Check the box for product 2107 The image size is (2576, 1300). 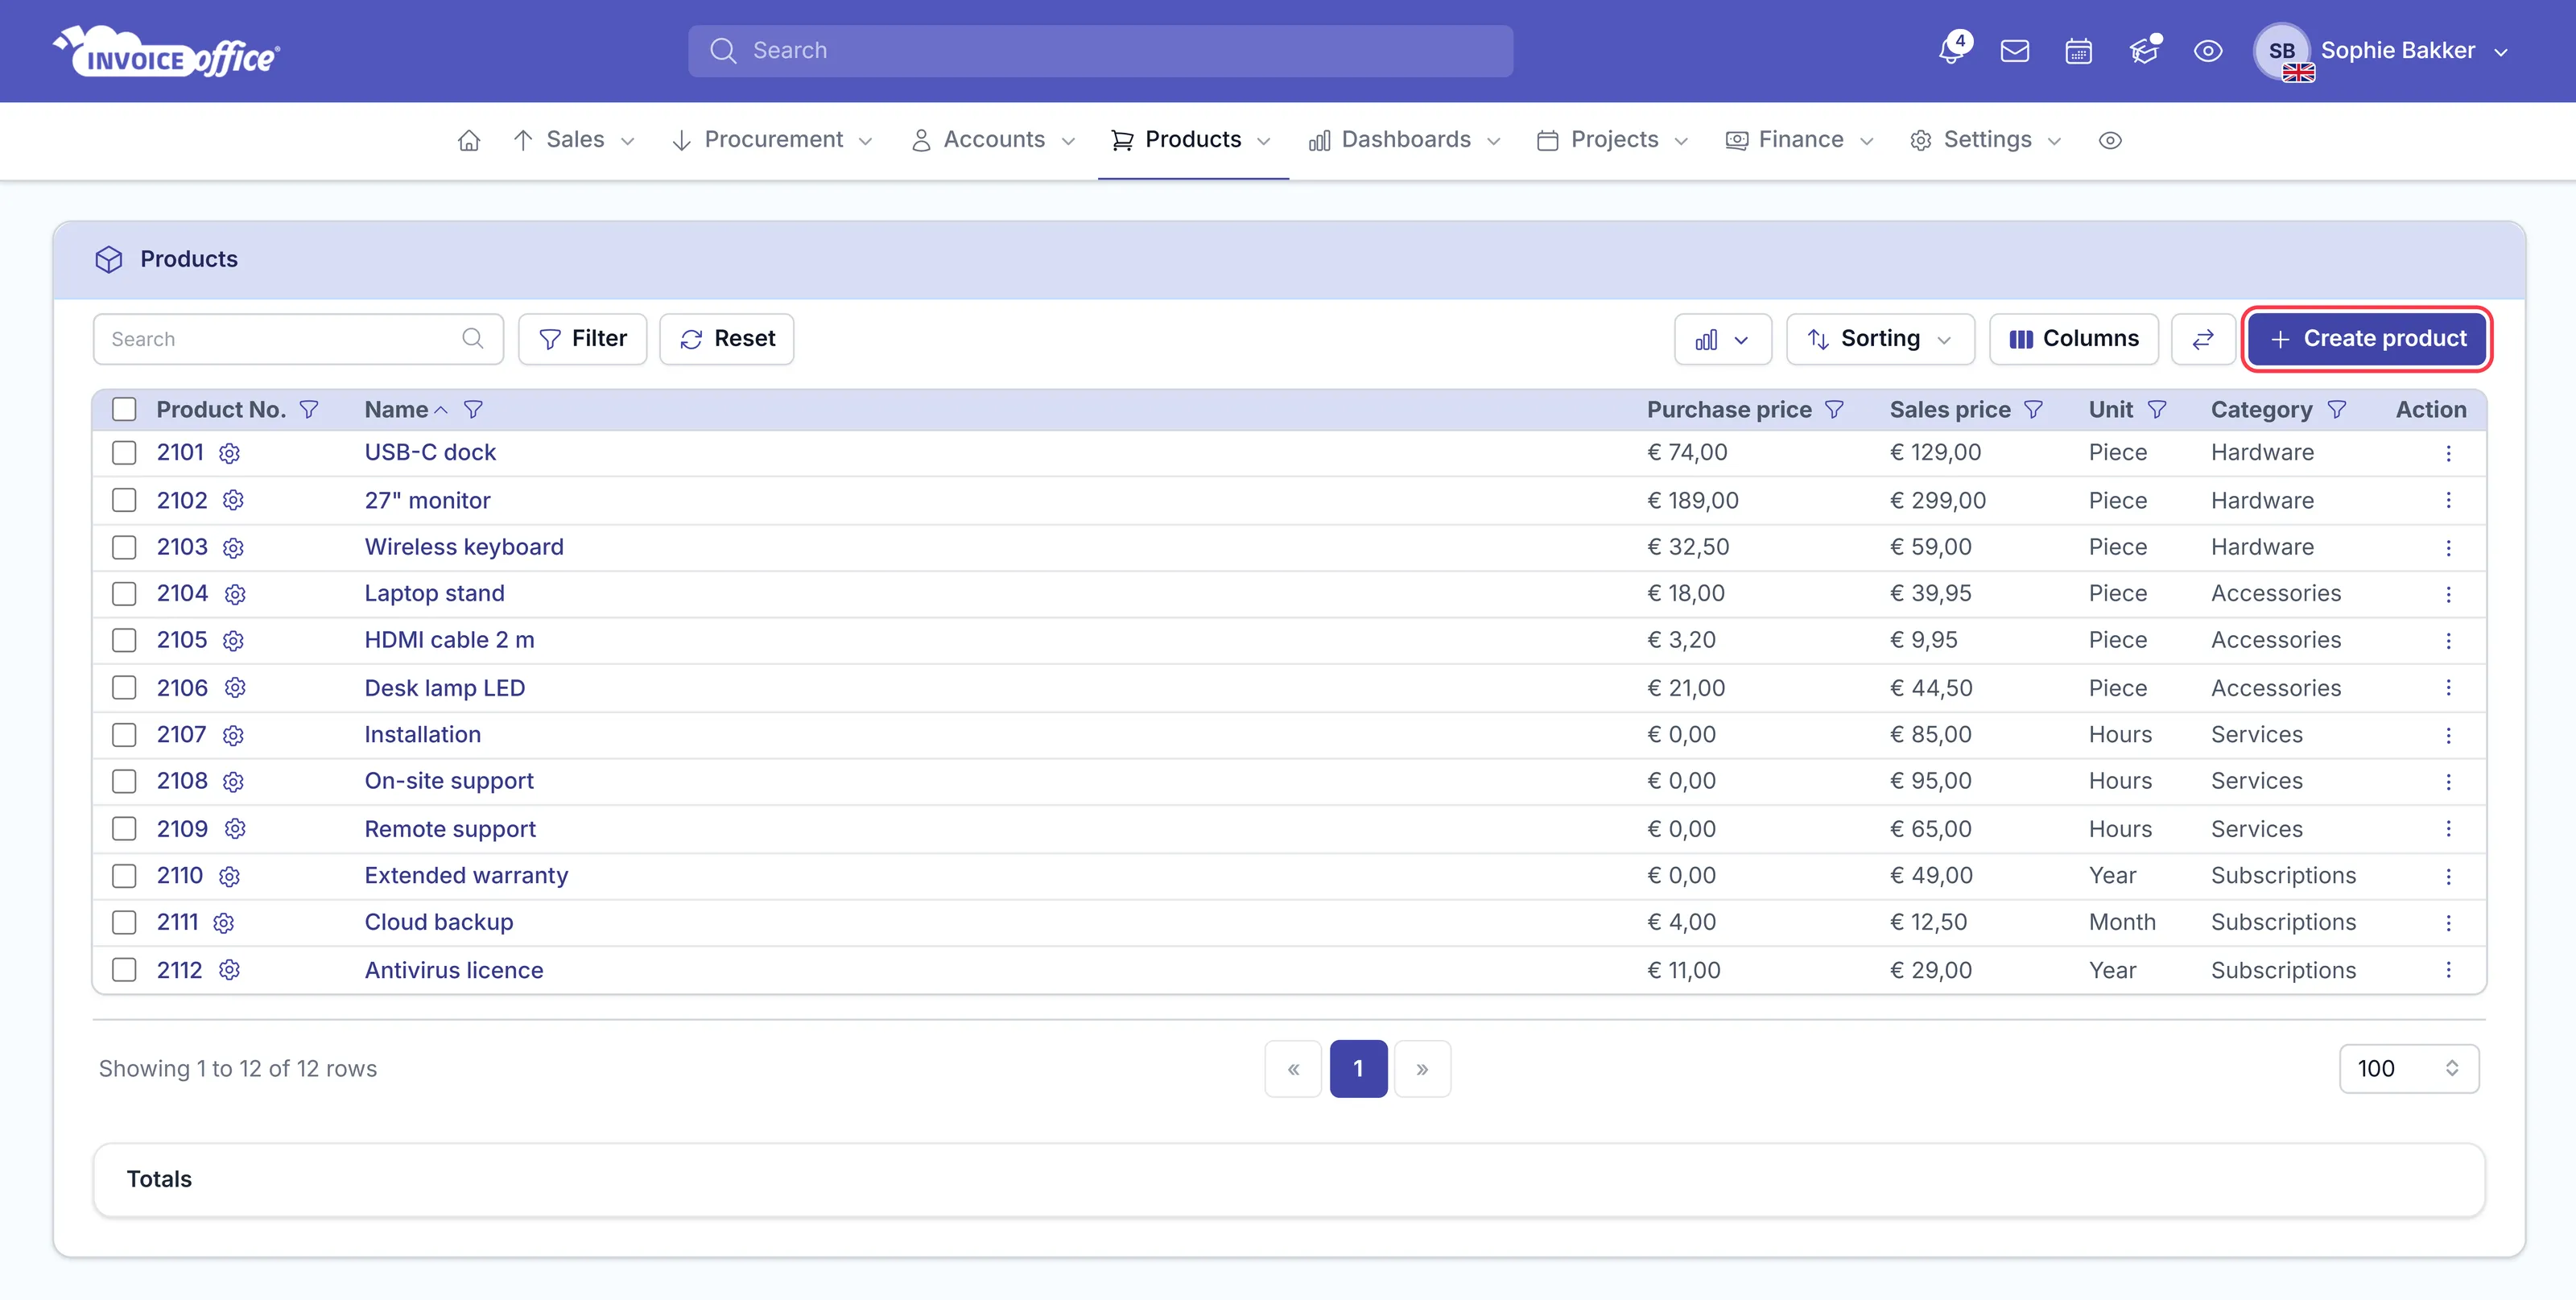[124, 735]
